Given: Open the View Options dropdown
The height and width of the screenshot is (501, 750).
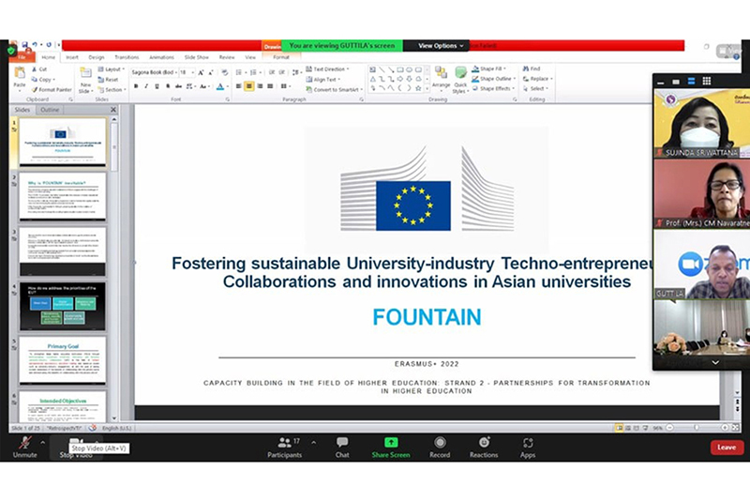Looking at the screenshot, I should (440, 45).
